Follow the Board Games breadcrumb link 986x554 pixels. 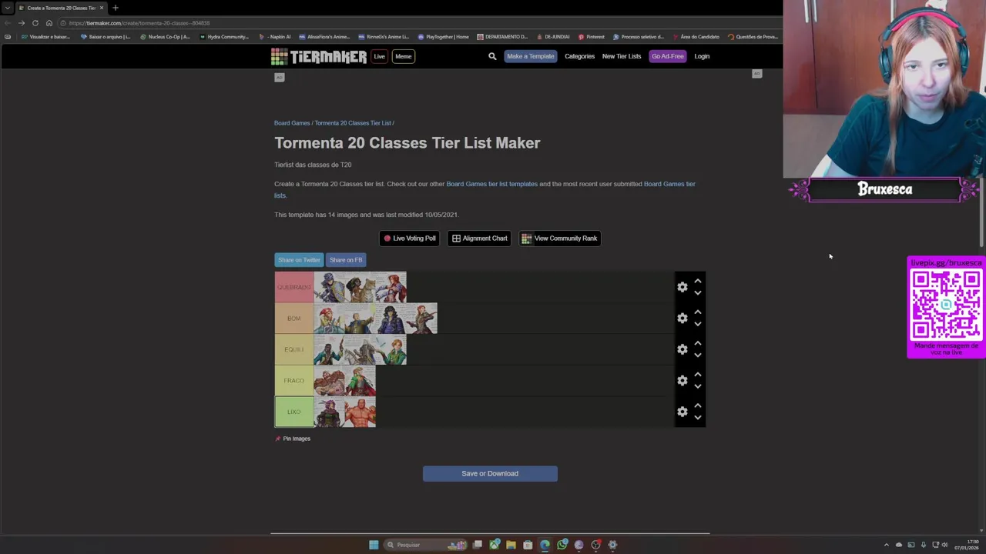point(292,123)
